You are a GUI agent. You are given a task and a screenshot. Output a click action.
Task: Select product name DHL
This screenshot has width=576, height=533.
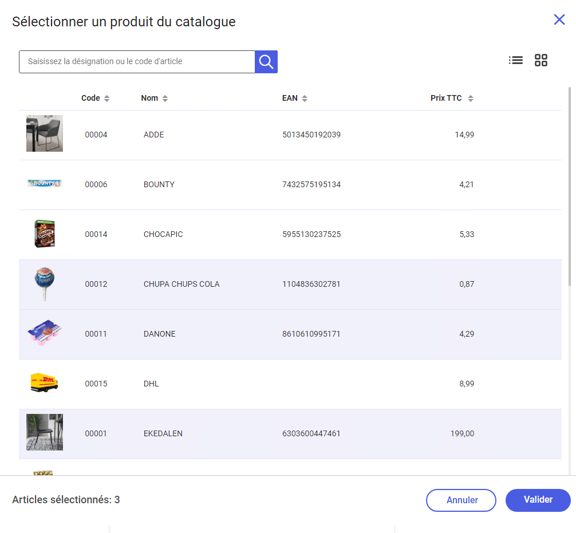click(x=151, y=384)
